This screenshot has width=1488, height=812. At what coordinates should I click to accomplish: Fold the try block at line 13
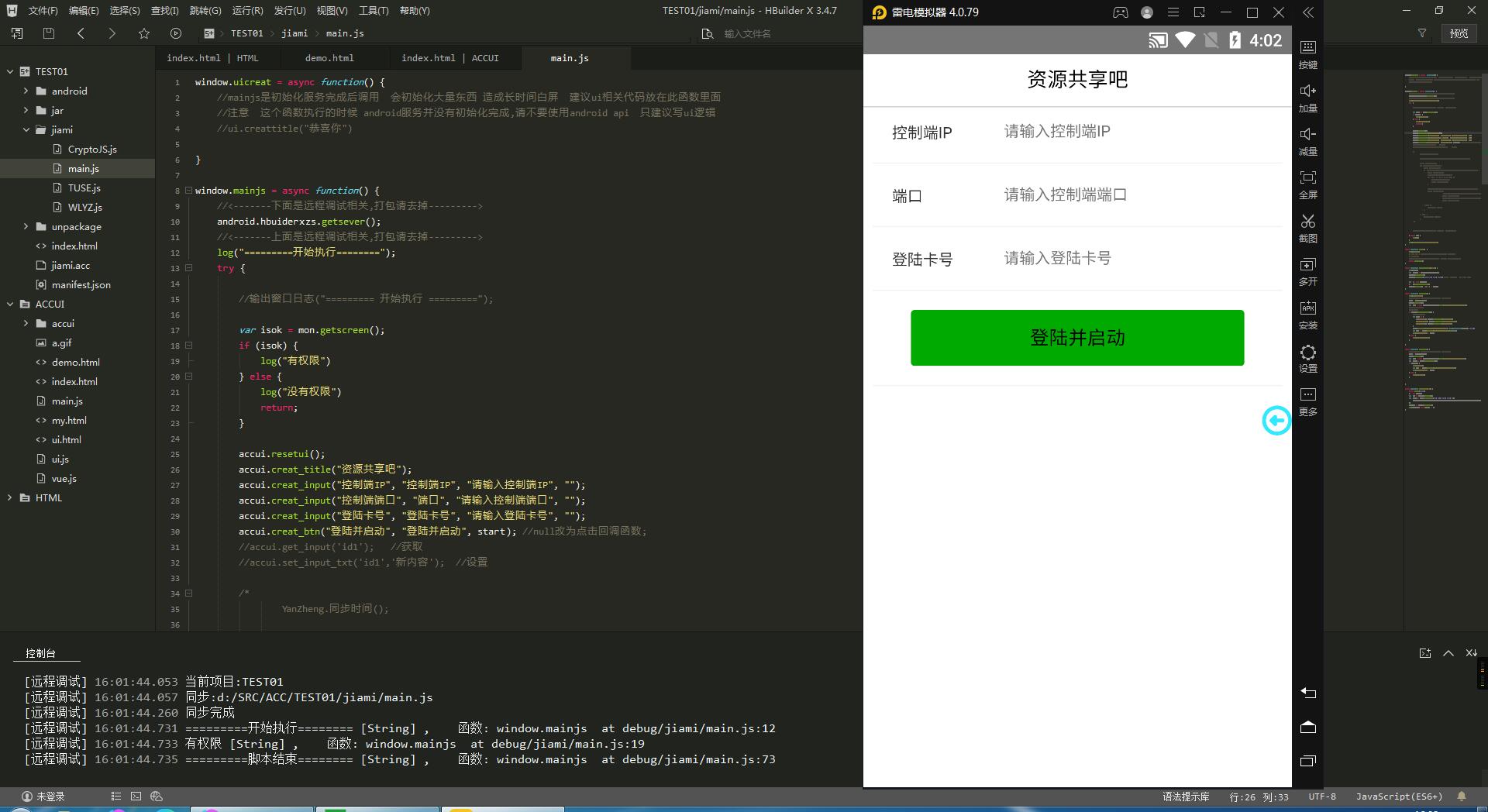coord(188,268)
